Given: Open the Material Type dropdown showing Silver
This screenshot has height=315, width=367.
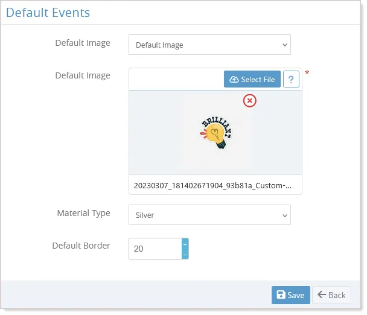Looking at the screenshot, I should [209, 215].
